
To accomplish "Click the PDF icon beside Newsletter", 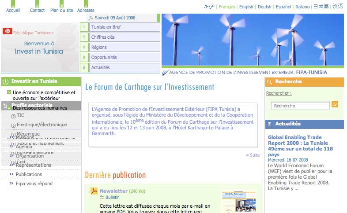I will [x=94, y=191].
